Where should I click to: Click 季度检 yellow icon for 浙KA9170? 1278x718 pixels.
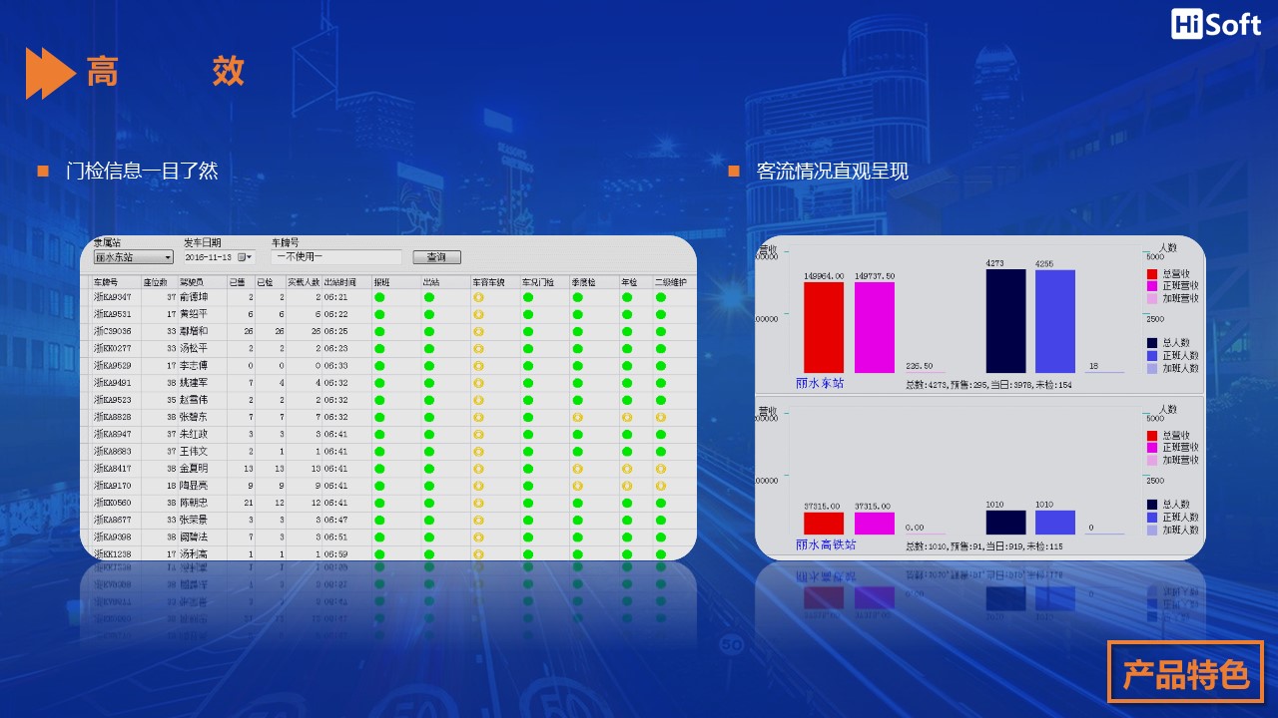click(x=577, y=486)
